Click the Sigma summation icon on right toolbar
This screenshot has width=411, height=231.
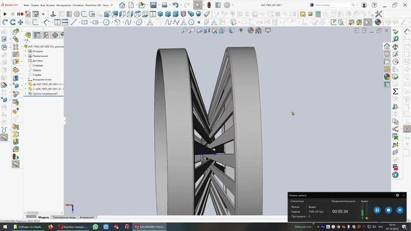396,91
